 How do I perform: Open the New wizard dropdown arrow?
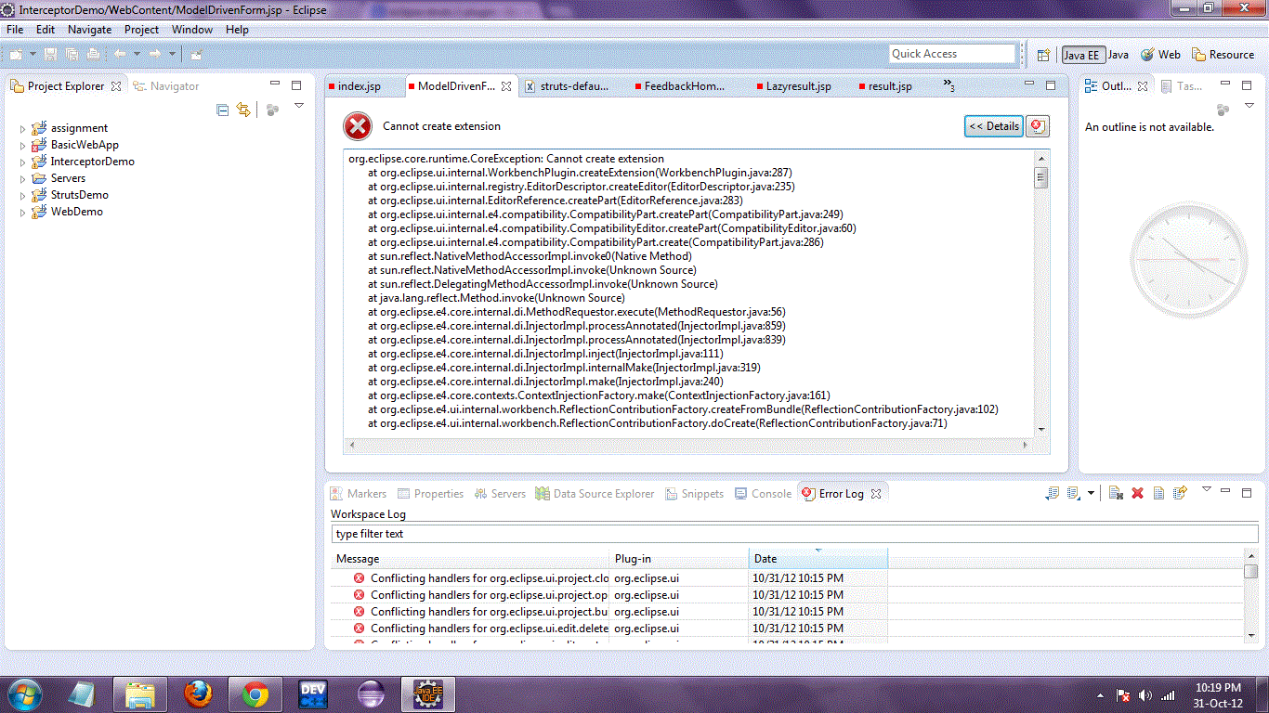tap(33, 54)
